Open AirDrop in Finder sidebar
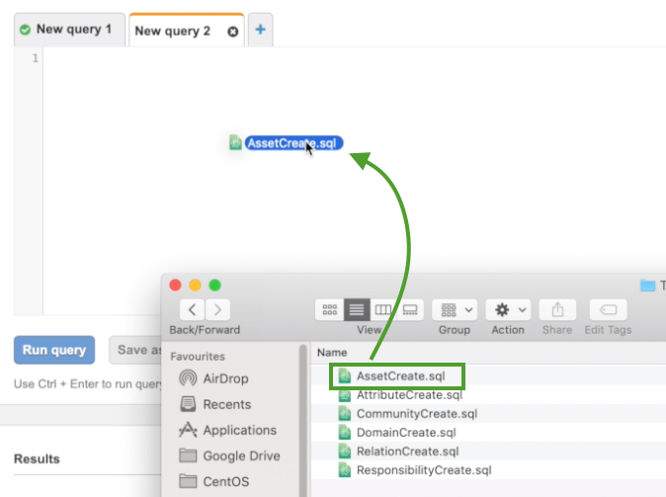This screenshot has width=666, height=497. coord(225,378)
